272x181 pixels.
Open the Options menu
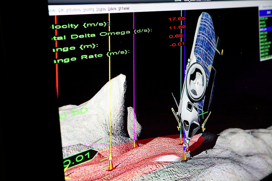point(112,9)
